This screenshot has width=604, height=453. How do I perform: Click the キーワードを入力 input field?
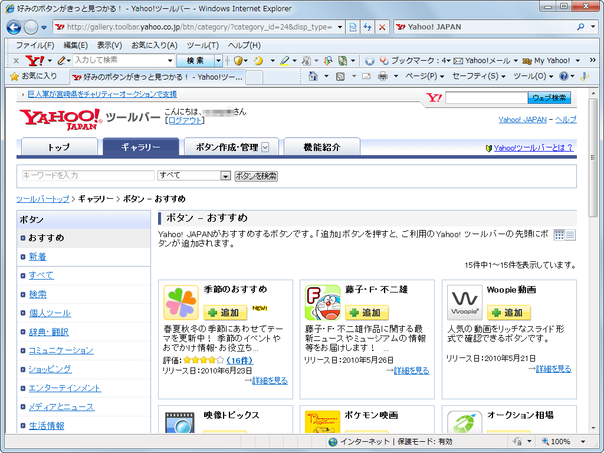(88, 176)
